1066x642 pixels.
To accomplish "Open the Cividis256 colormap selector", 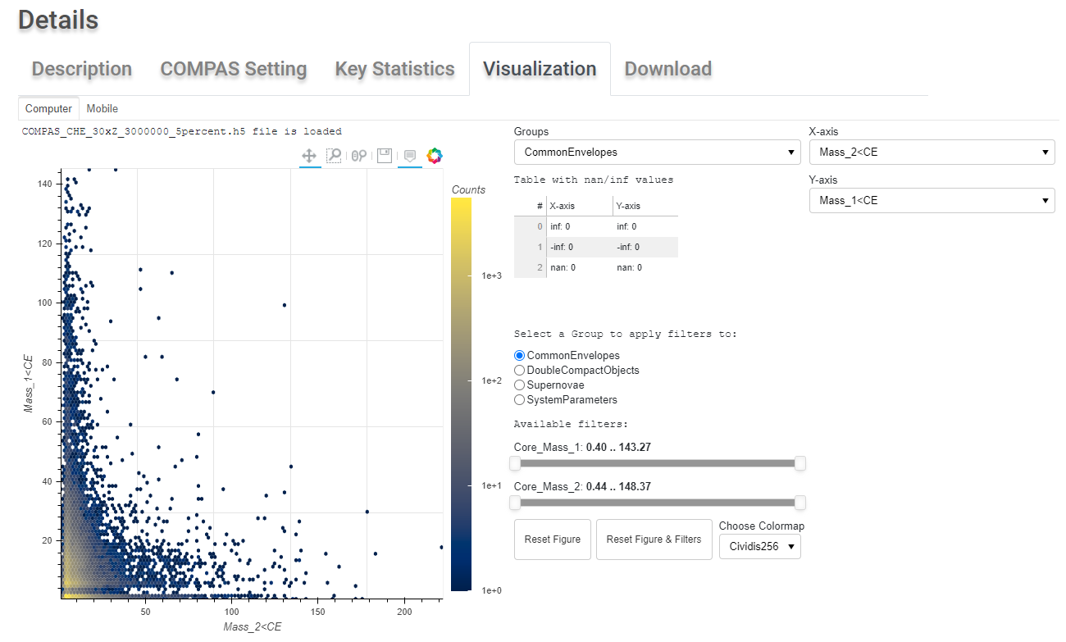I will (x=760, y=546).
